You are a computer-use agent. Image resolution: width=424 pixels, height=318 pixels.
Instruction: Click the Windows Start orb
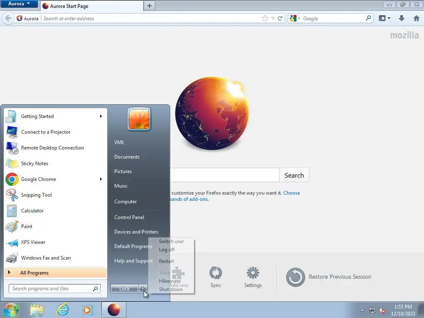click(11, 310)
